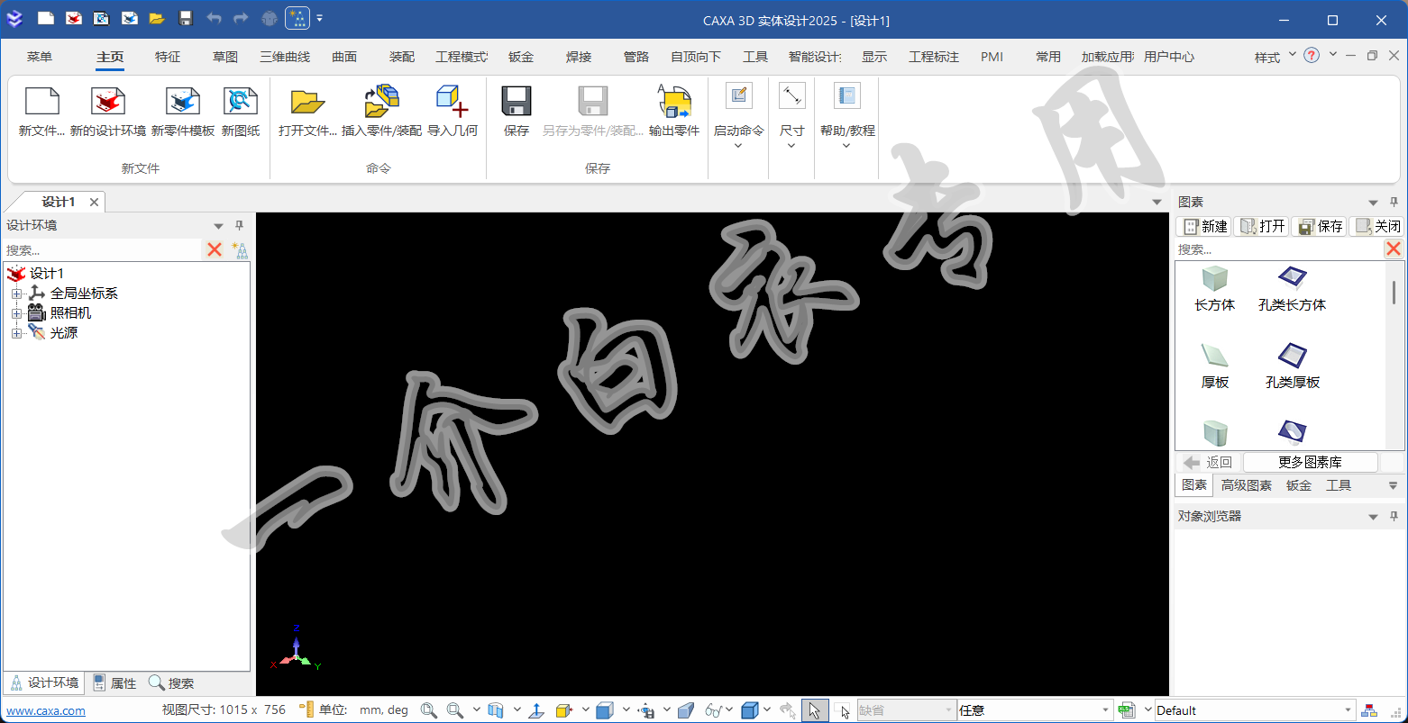Viewport: 1408px width, 723px height.
Task: Click the undo arrow in title bar
Action: [214, 18]
